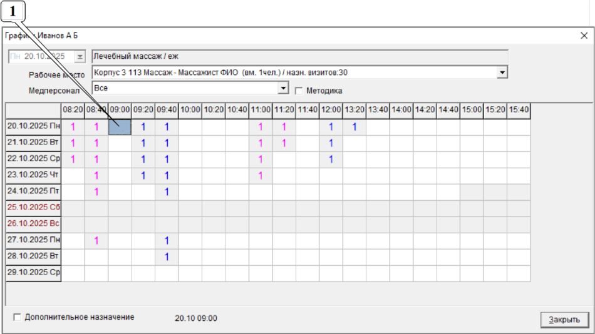
Task: Click the 29.10.2025 Ср row header
Action: tap(34, 273)
